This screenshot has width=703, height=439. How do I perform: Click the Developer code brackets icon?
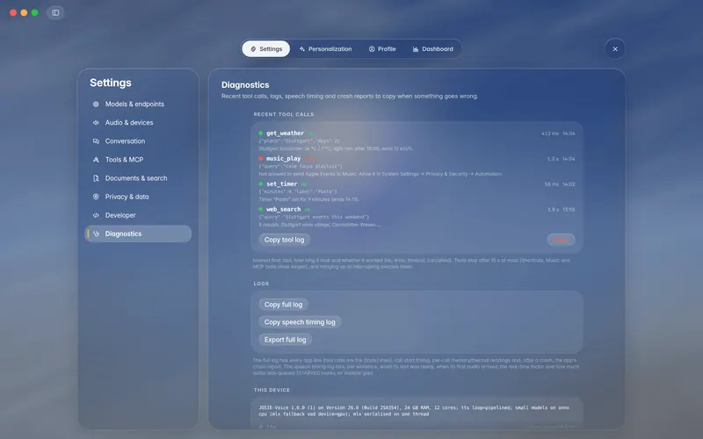96,215
